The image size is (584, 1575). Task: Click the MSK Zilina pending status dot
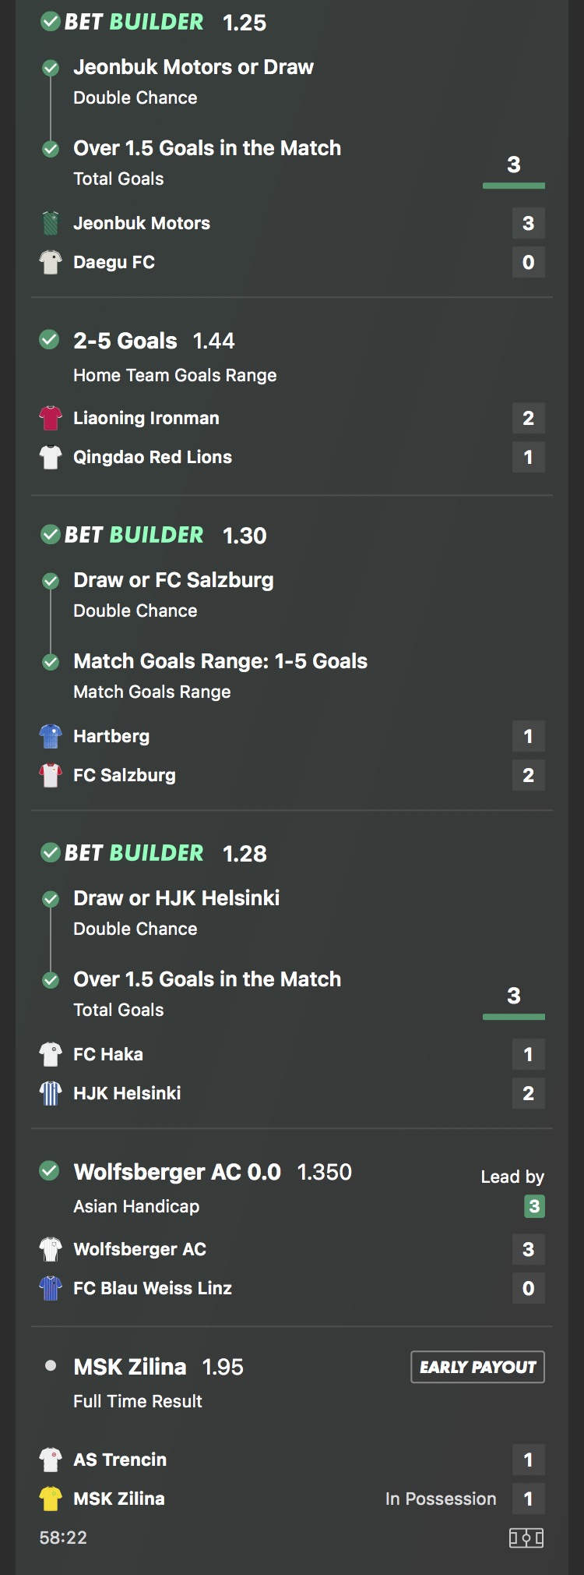[x=51, y=1366]
